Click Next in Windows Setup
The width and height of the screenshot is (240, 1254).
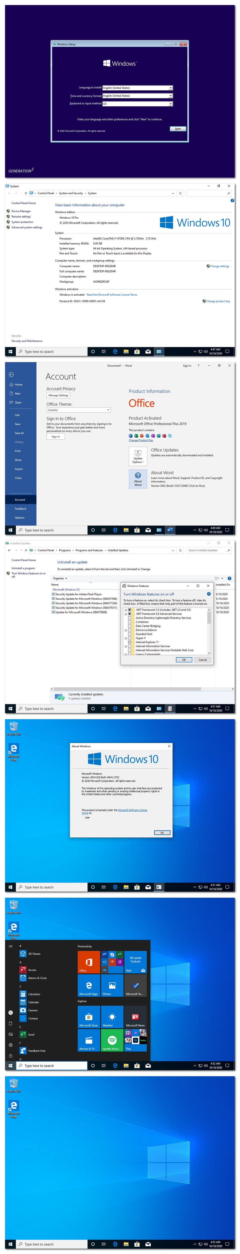pyautogui.click(x=178, y=129)
